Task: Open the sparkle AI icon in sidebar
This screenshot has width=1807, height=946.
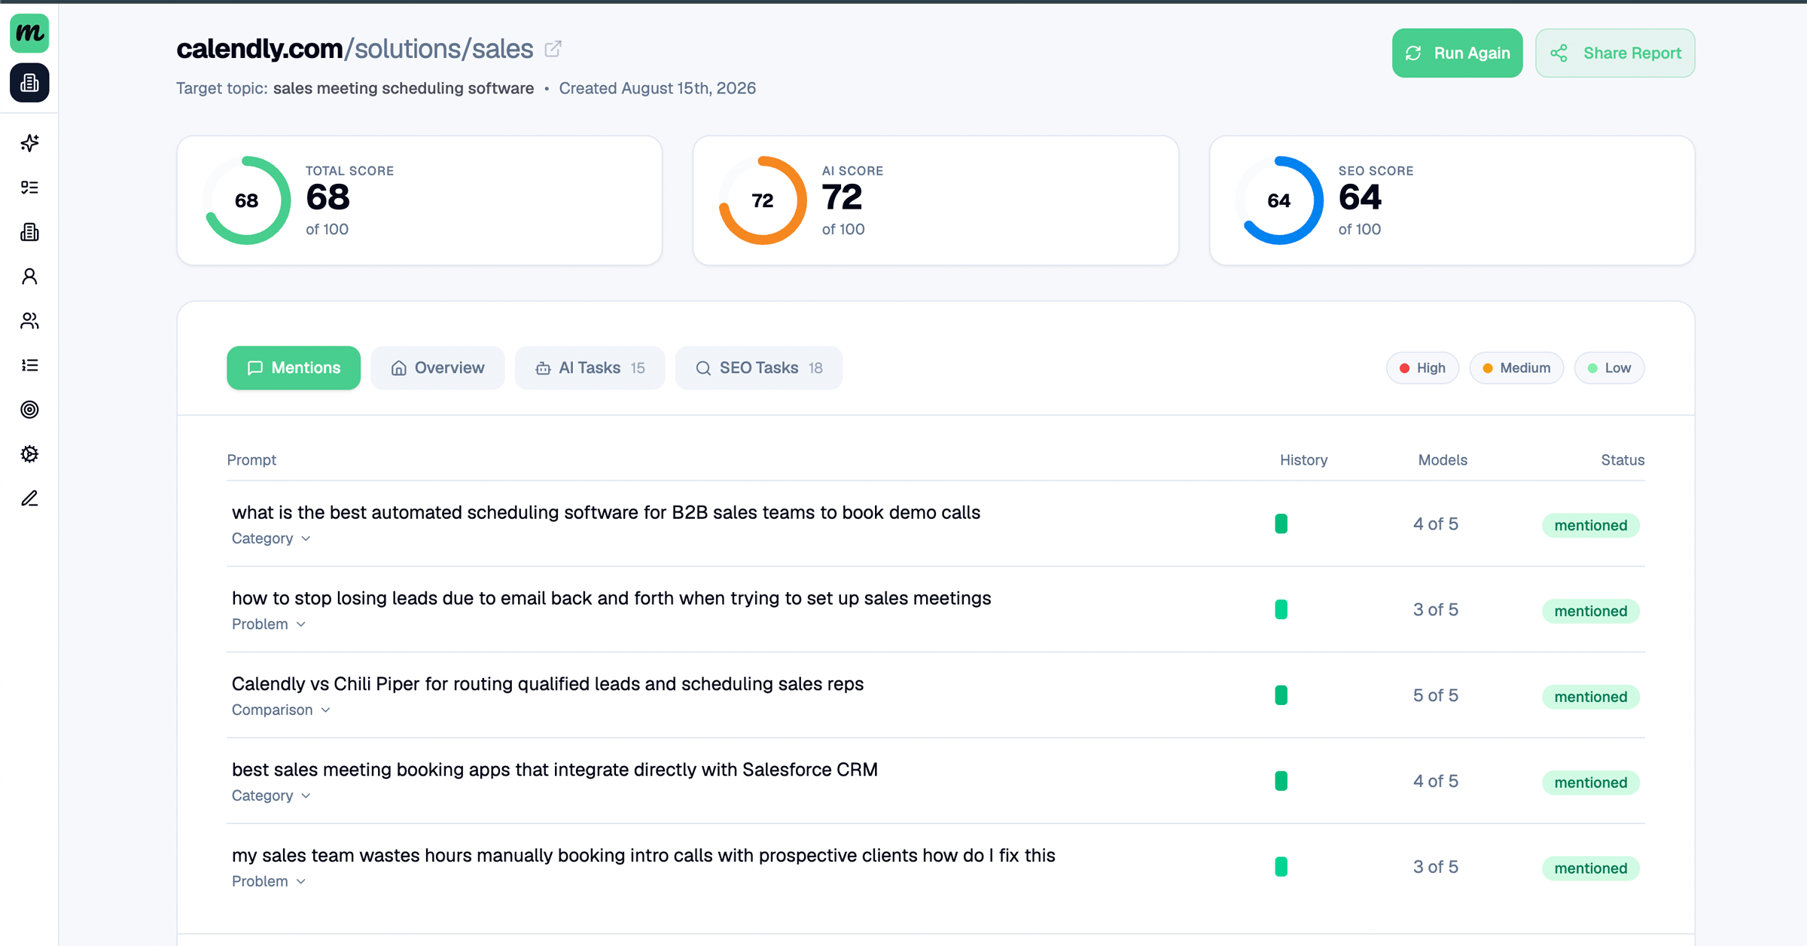Action: coord(29,143)
